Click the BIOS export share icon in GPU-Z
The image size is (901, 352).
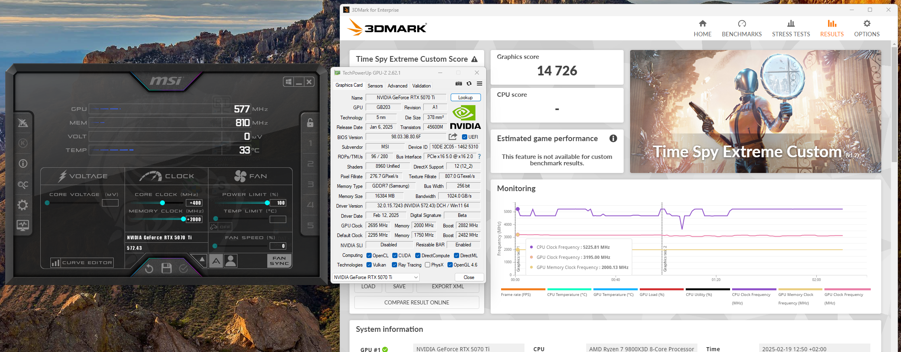click(453, 137)
